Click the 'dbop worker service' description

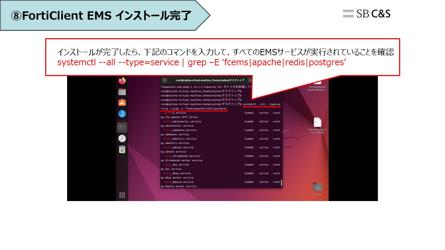click(179, 178)
